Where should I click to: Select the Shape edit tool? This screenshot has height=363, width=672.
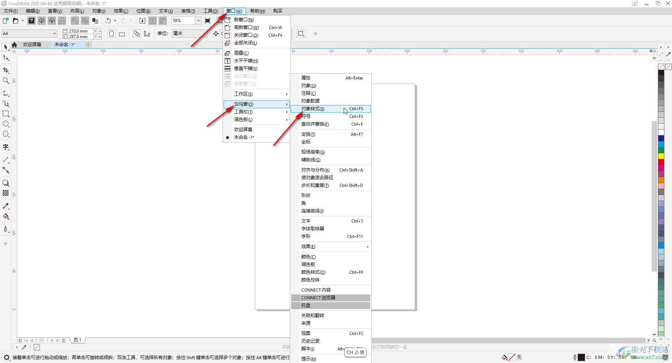pyautogui.click(x=6, y=58)
